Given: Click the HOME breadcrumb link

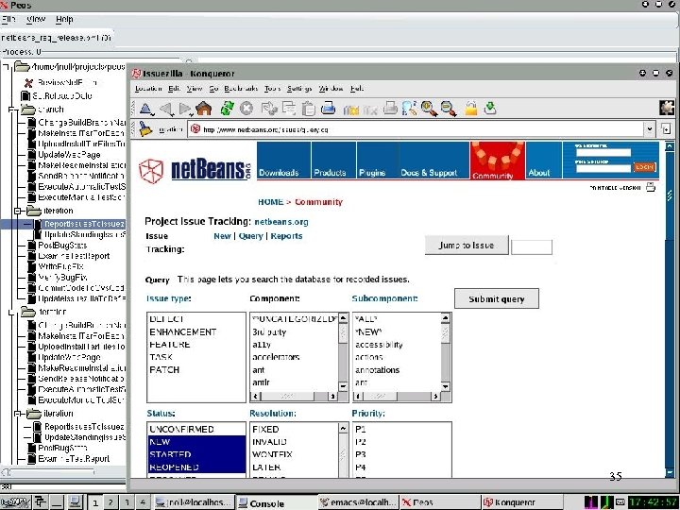Looking at the screenshot, I should point(271,202).
